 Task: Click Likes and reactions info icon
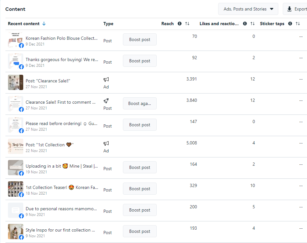245,24
